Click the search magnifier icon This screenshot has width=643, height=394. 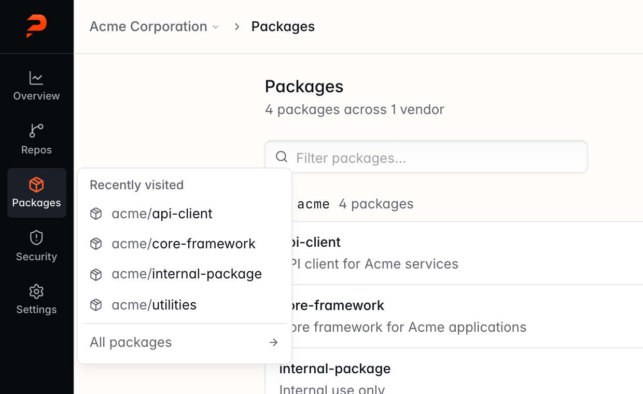(x=282, y=157)
